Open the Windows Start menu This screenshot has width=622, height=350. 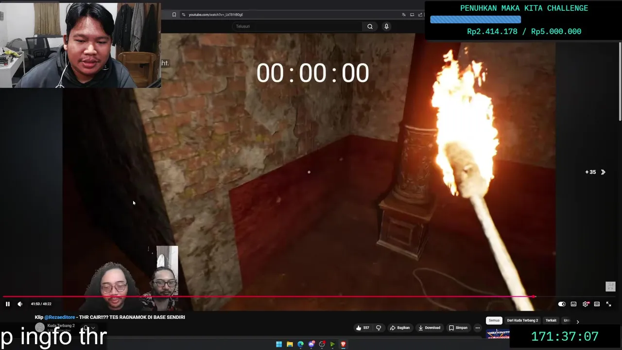tap(279, 344)
